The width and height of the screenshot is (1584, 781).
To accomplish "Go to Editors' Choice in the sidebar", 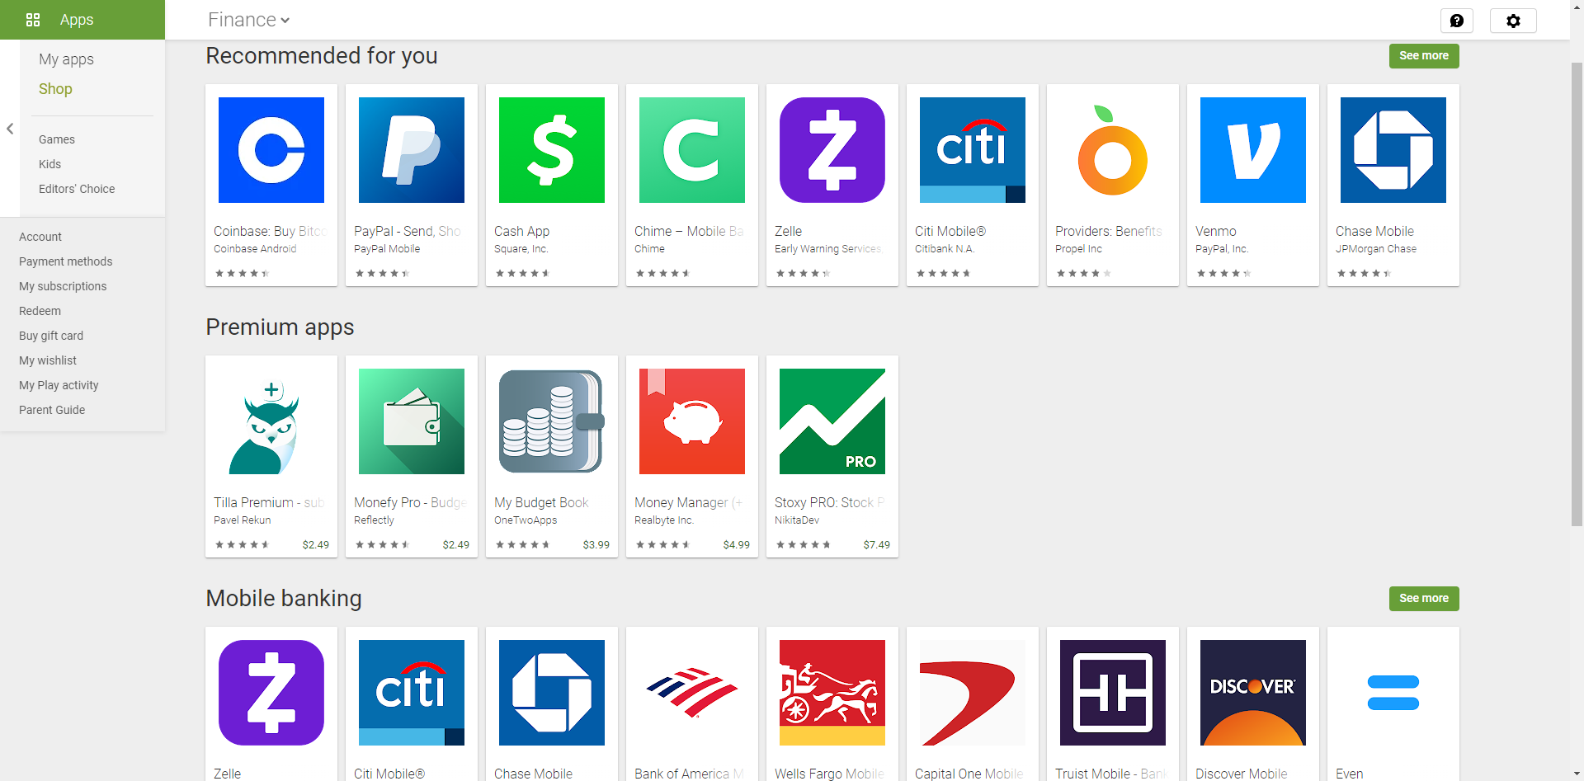I will [x=77, y=189].
